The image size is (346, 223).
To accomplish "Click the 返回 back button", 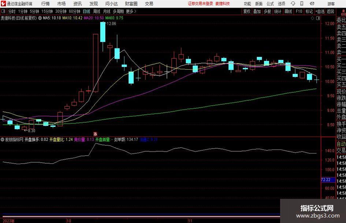I will pos(331,11).
